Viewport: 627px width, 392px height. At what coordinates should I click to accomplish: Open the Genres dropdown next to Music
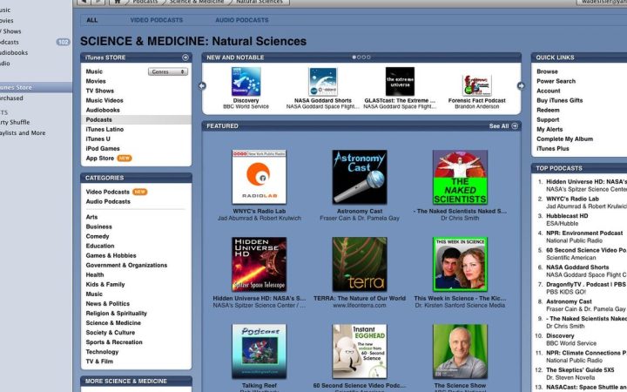168,71
